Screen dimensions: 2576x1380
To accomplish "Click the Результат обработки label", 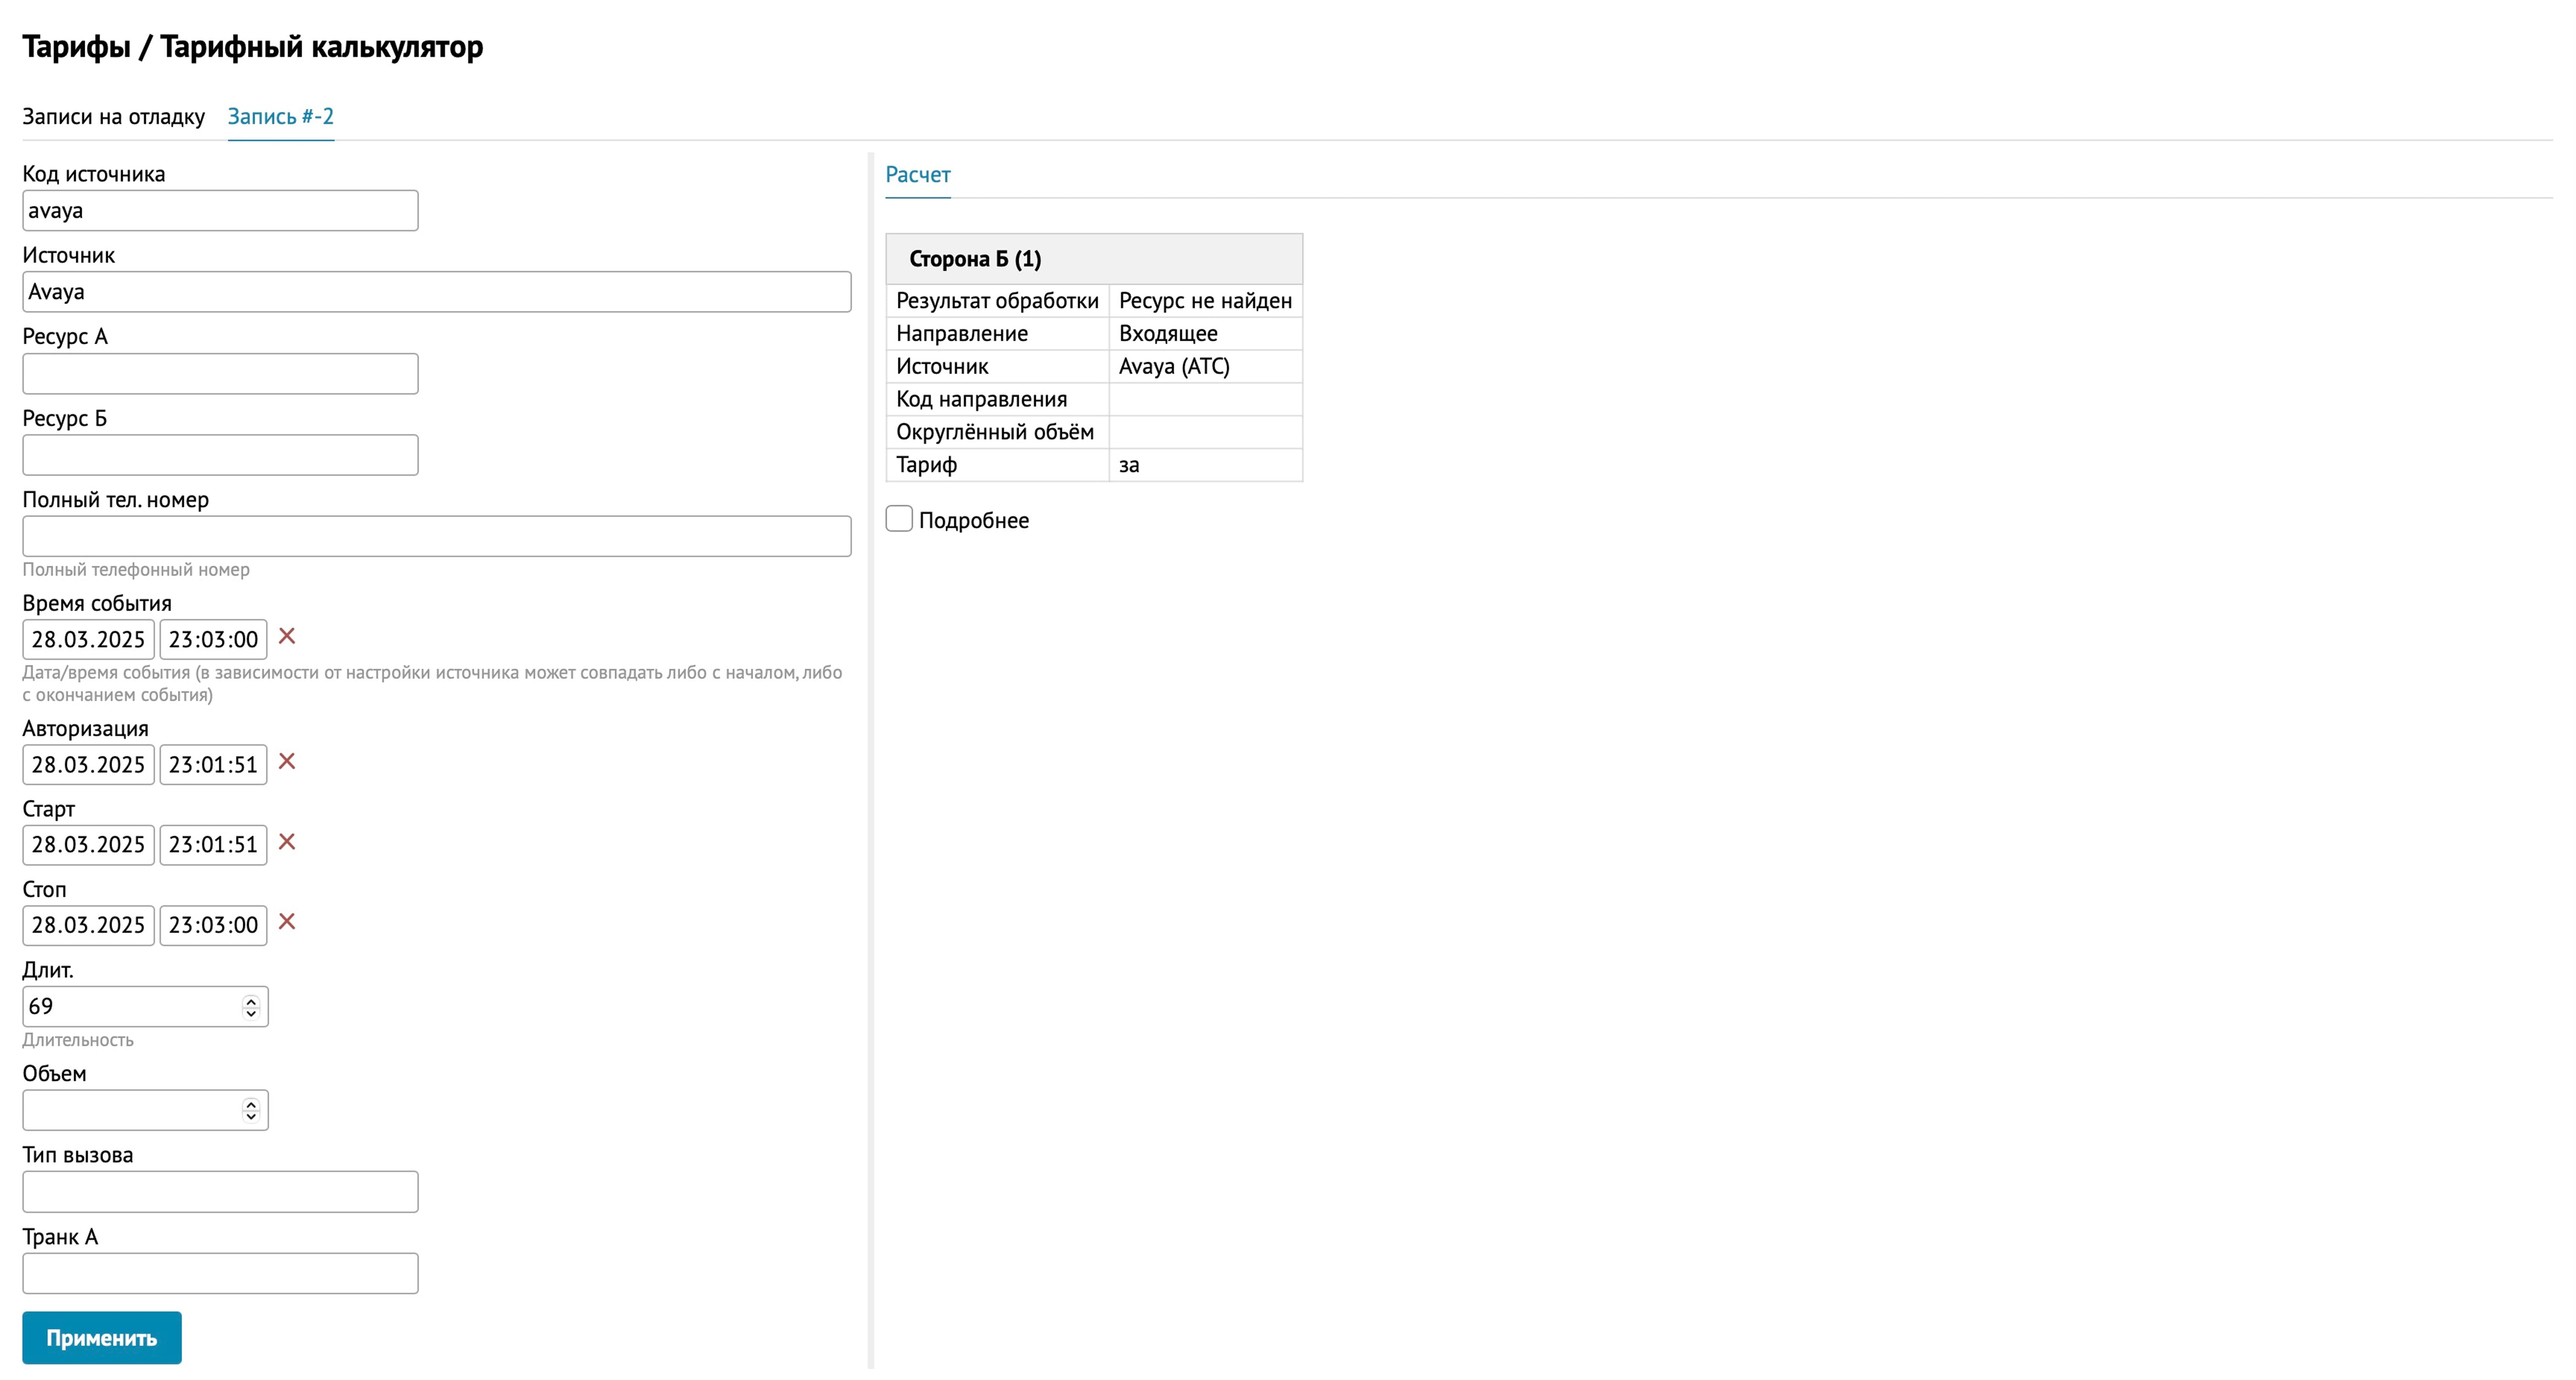I will (x=997, y=301).
